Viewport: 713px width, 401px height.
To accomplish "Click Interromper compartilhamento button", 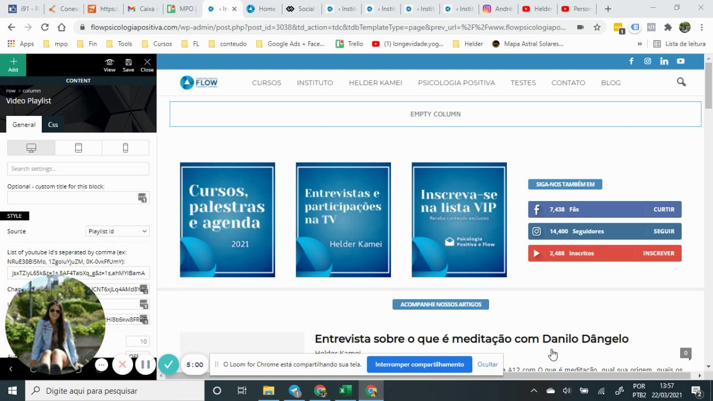I will (x=419, y=364).
